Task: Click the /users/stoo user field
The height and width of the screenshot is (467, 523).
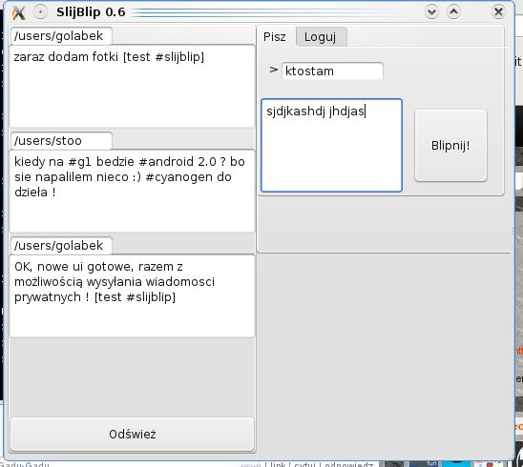Action: [61, 141]
